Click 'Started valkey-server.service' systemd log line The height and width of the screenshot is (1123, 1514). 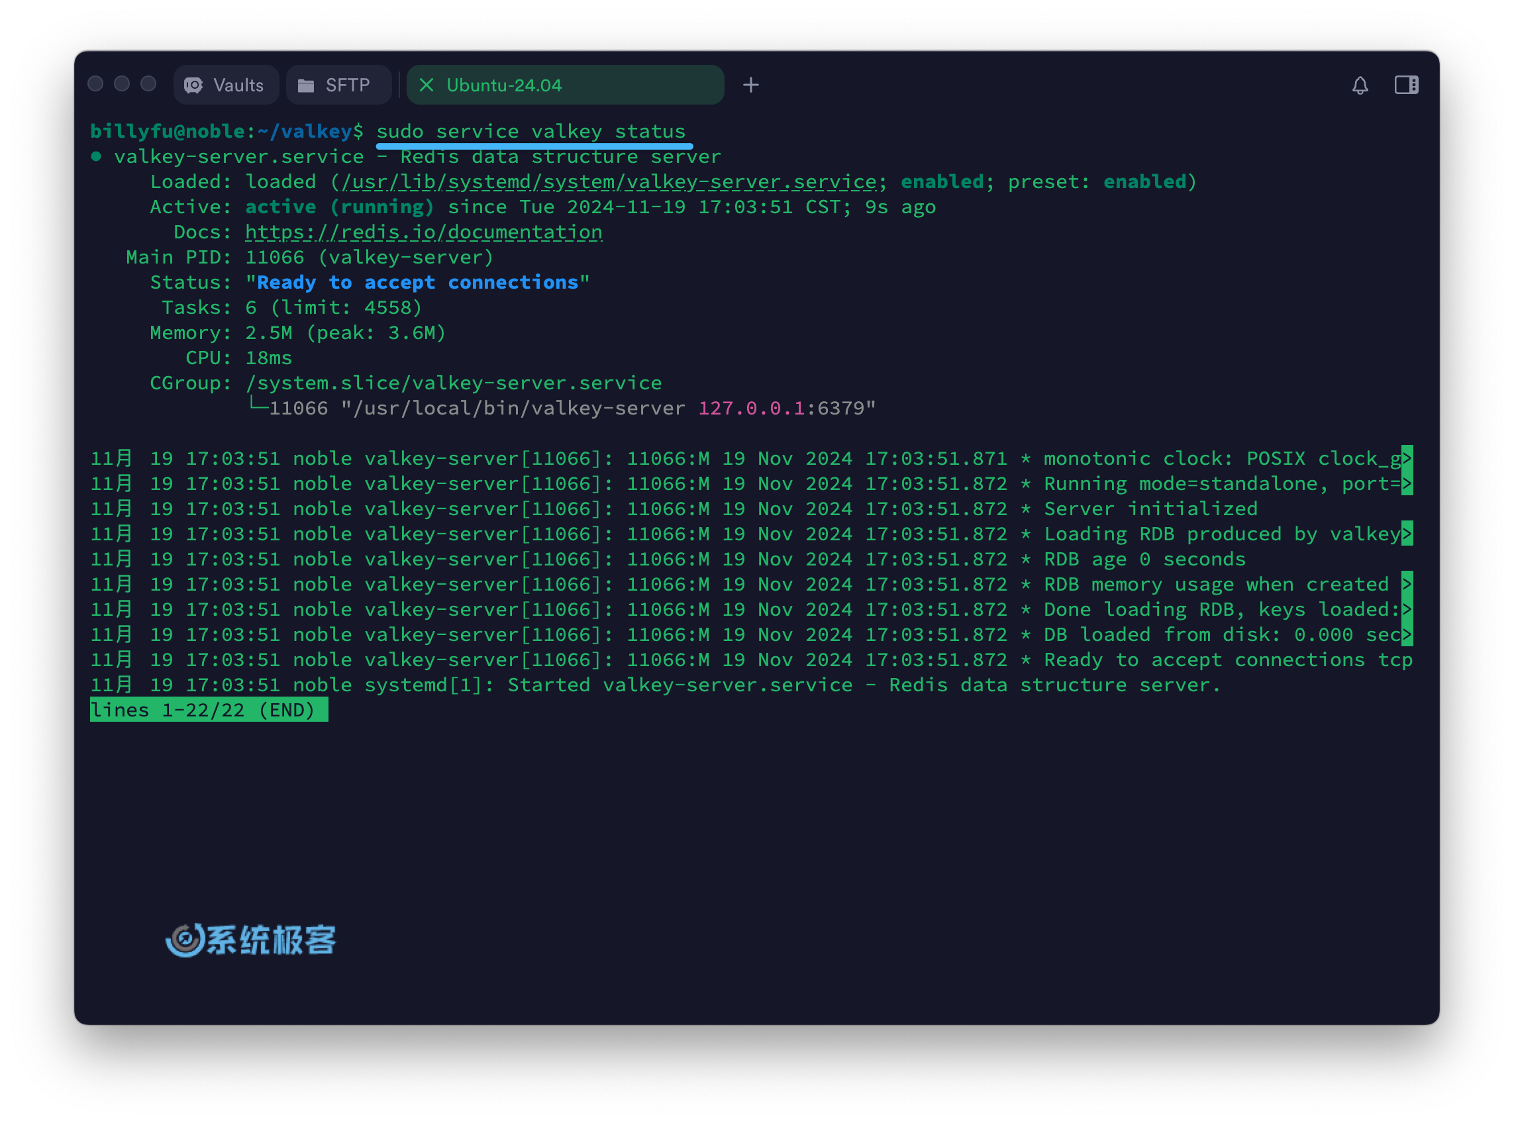pyautogui.click(x=656, y=685)
